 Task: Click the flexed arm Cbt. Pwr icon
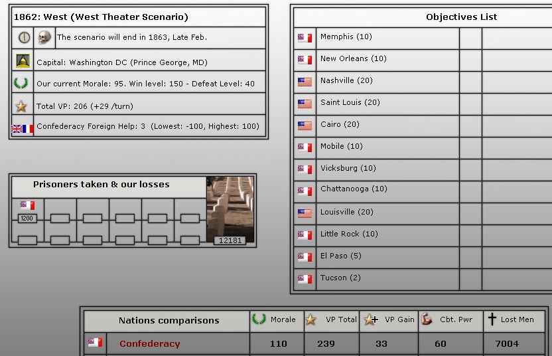click(427, 319)
